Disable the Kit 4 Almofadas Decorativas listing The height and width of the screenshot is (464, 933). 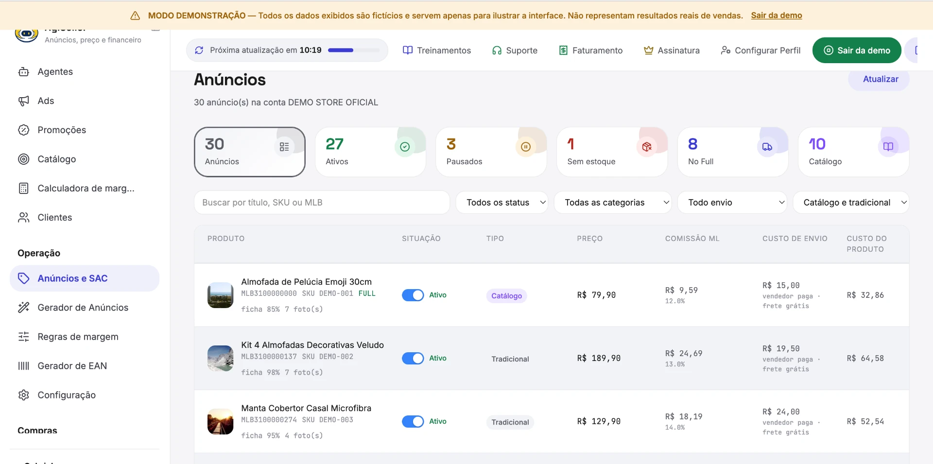[413, 358]
